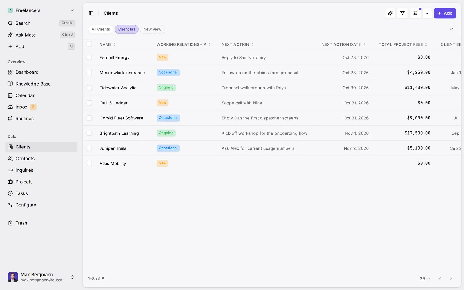Open the Juniper Trails client
The image size is (464, 290).
pyautogui.click(x=113, y=148)
